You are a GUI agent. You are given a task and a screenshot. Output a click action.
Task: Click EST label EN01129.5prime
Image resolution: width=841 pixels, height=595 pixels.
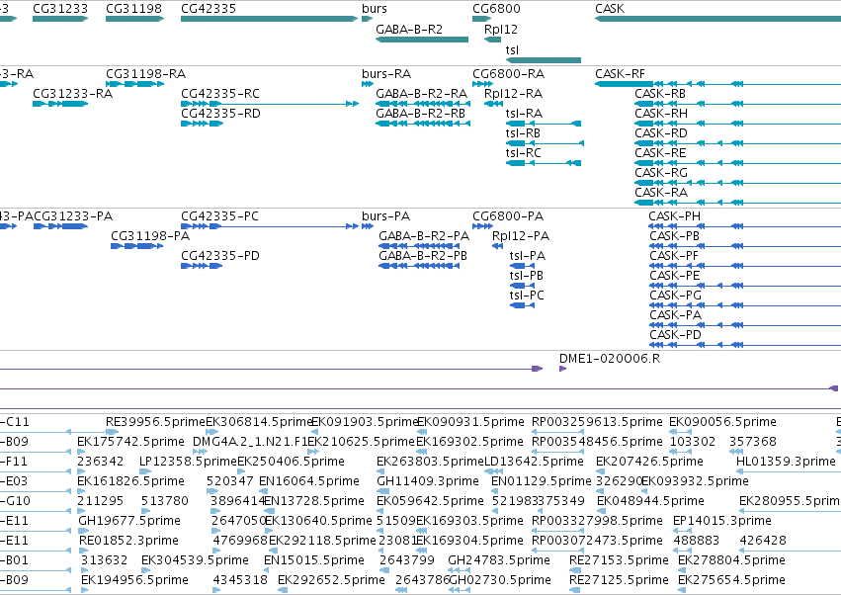(542, 481)
